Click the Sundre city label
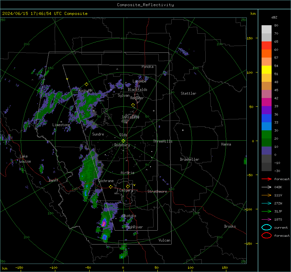Screen dimensions: 291x272 coord(98,134)
